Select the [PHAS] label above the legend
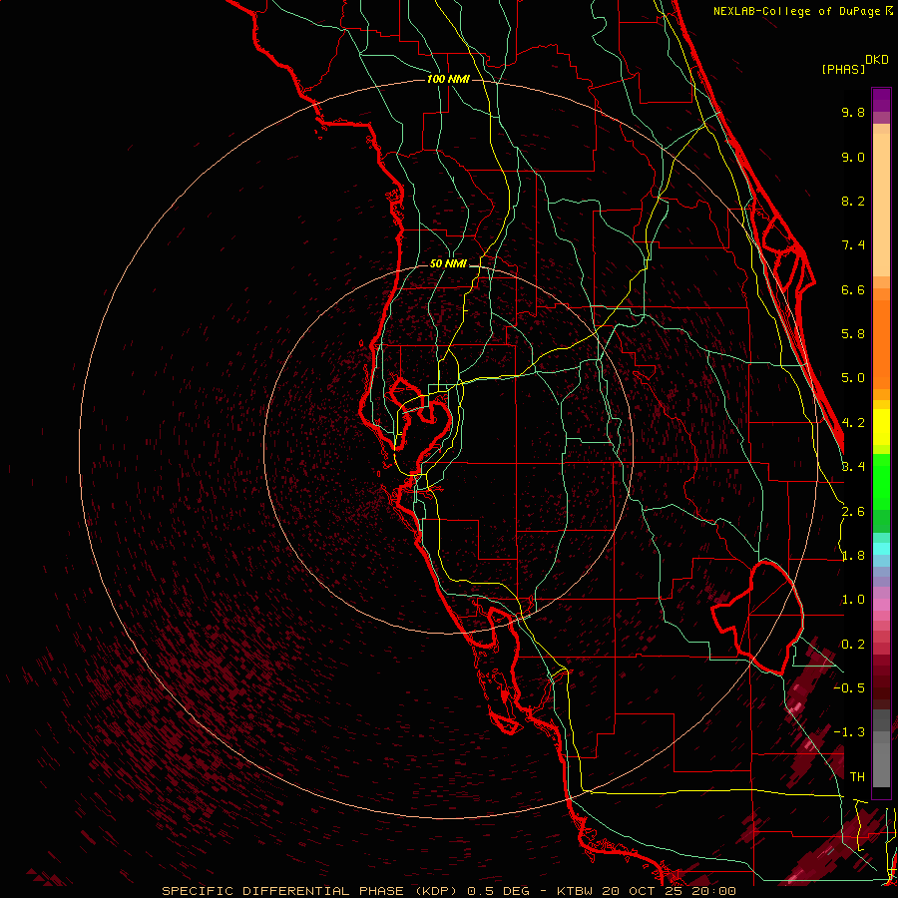The image size is (898, 898). (x=843, y=69)
